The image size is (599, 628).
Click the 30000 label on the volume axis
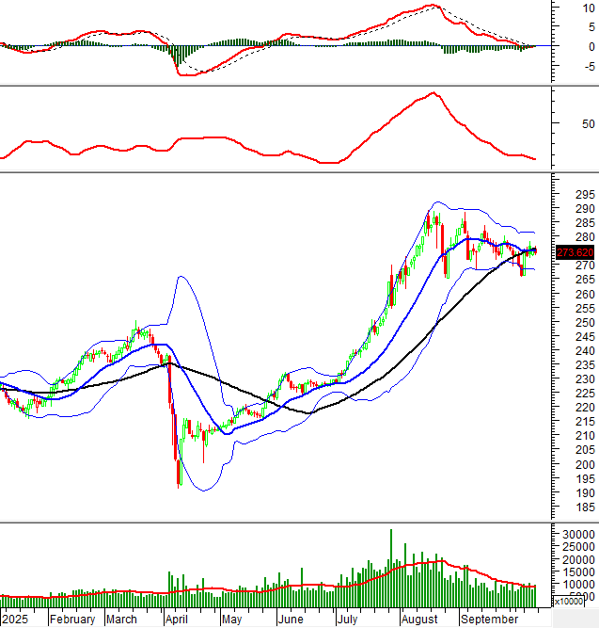[576, 534]
